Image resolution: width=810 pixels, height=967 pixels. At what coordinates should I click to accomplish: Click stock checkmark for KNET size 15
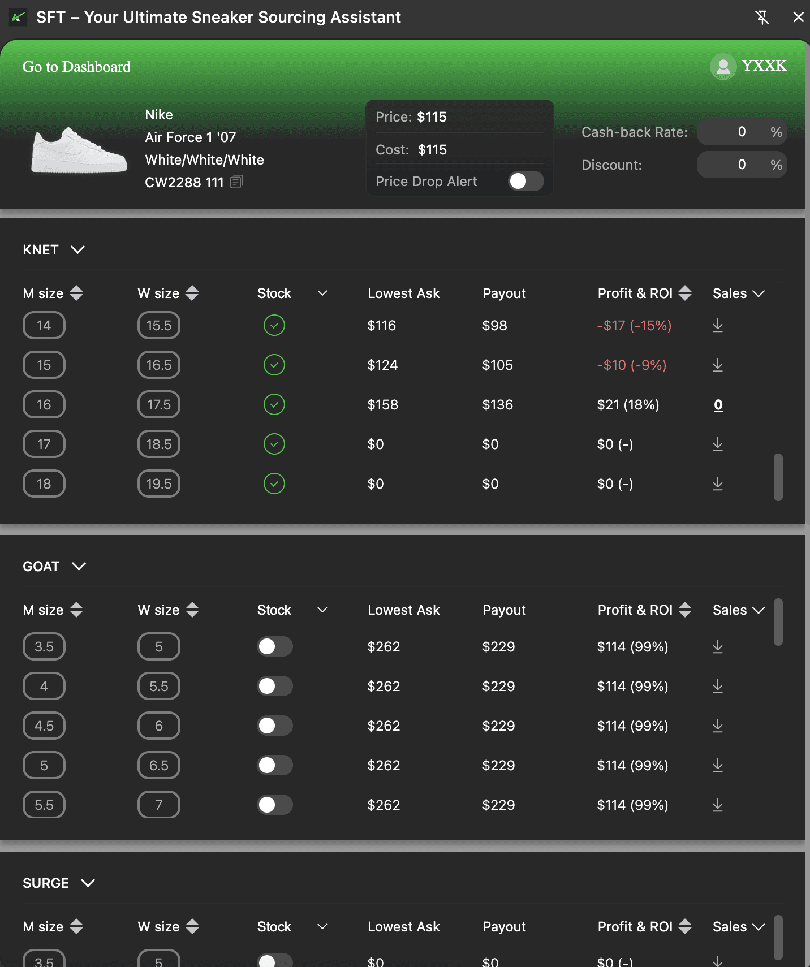tap(274, 365)
